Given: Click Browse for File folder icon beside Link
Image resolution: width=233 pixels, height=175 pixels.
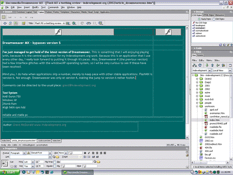Looking at the screenshot, I should click(57, 157).
